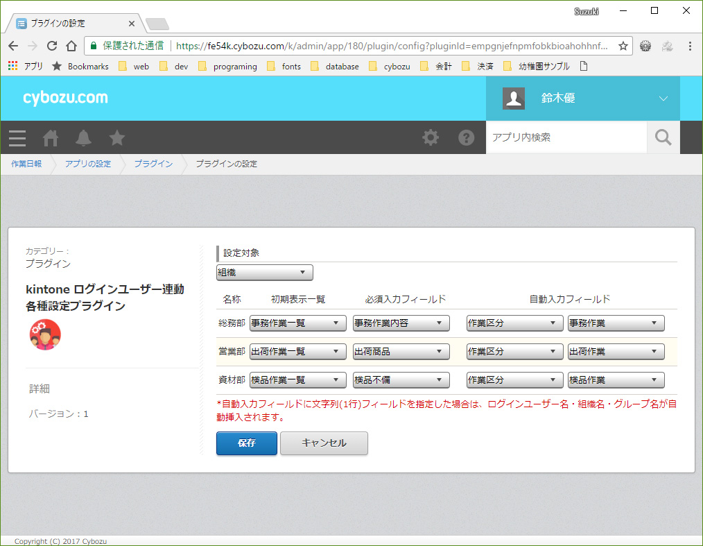Open 出荷作業 auto-input value dropdown

[x=616, y=352]
